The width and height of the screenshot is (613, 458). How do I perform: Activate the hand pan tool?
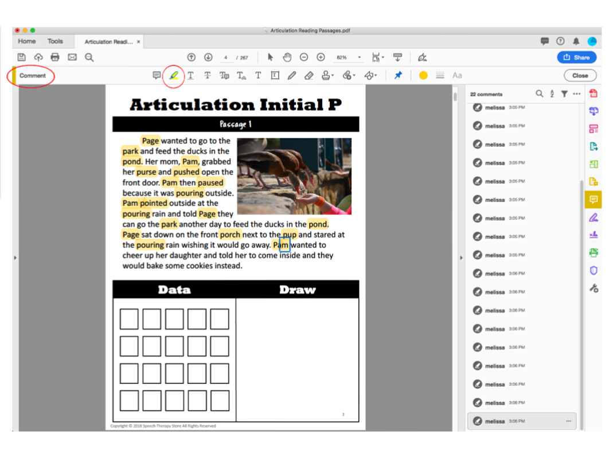click(287, 57)
